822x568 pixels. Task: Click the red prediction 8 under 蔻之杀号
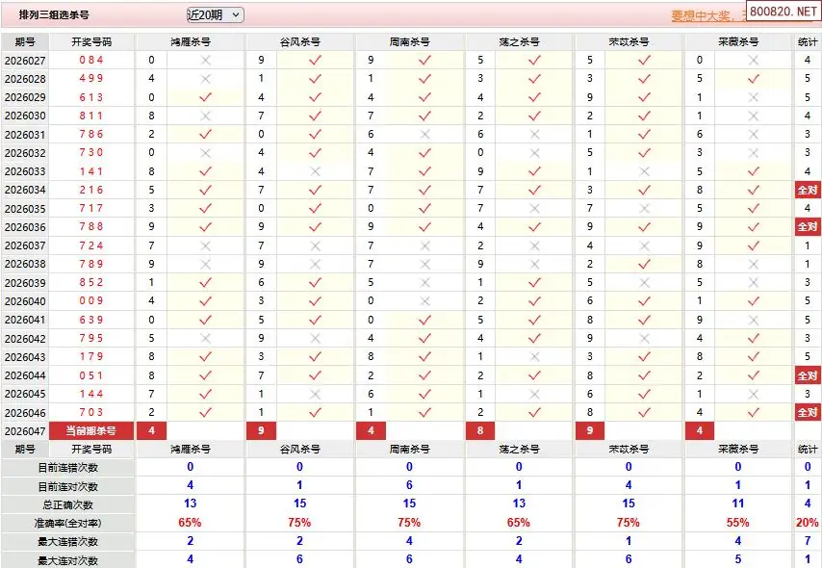tap(480, 431)
